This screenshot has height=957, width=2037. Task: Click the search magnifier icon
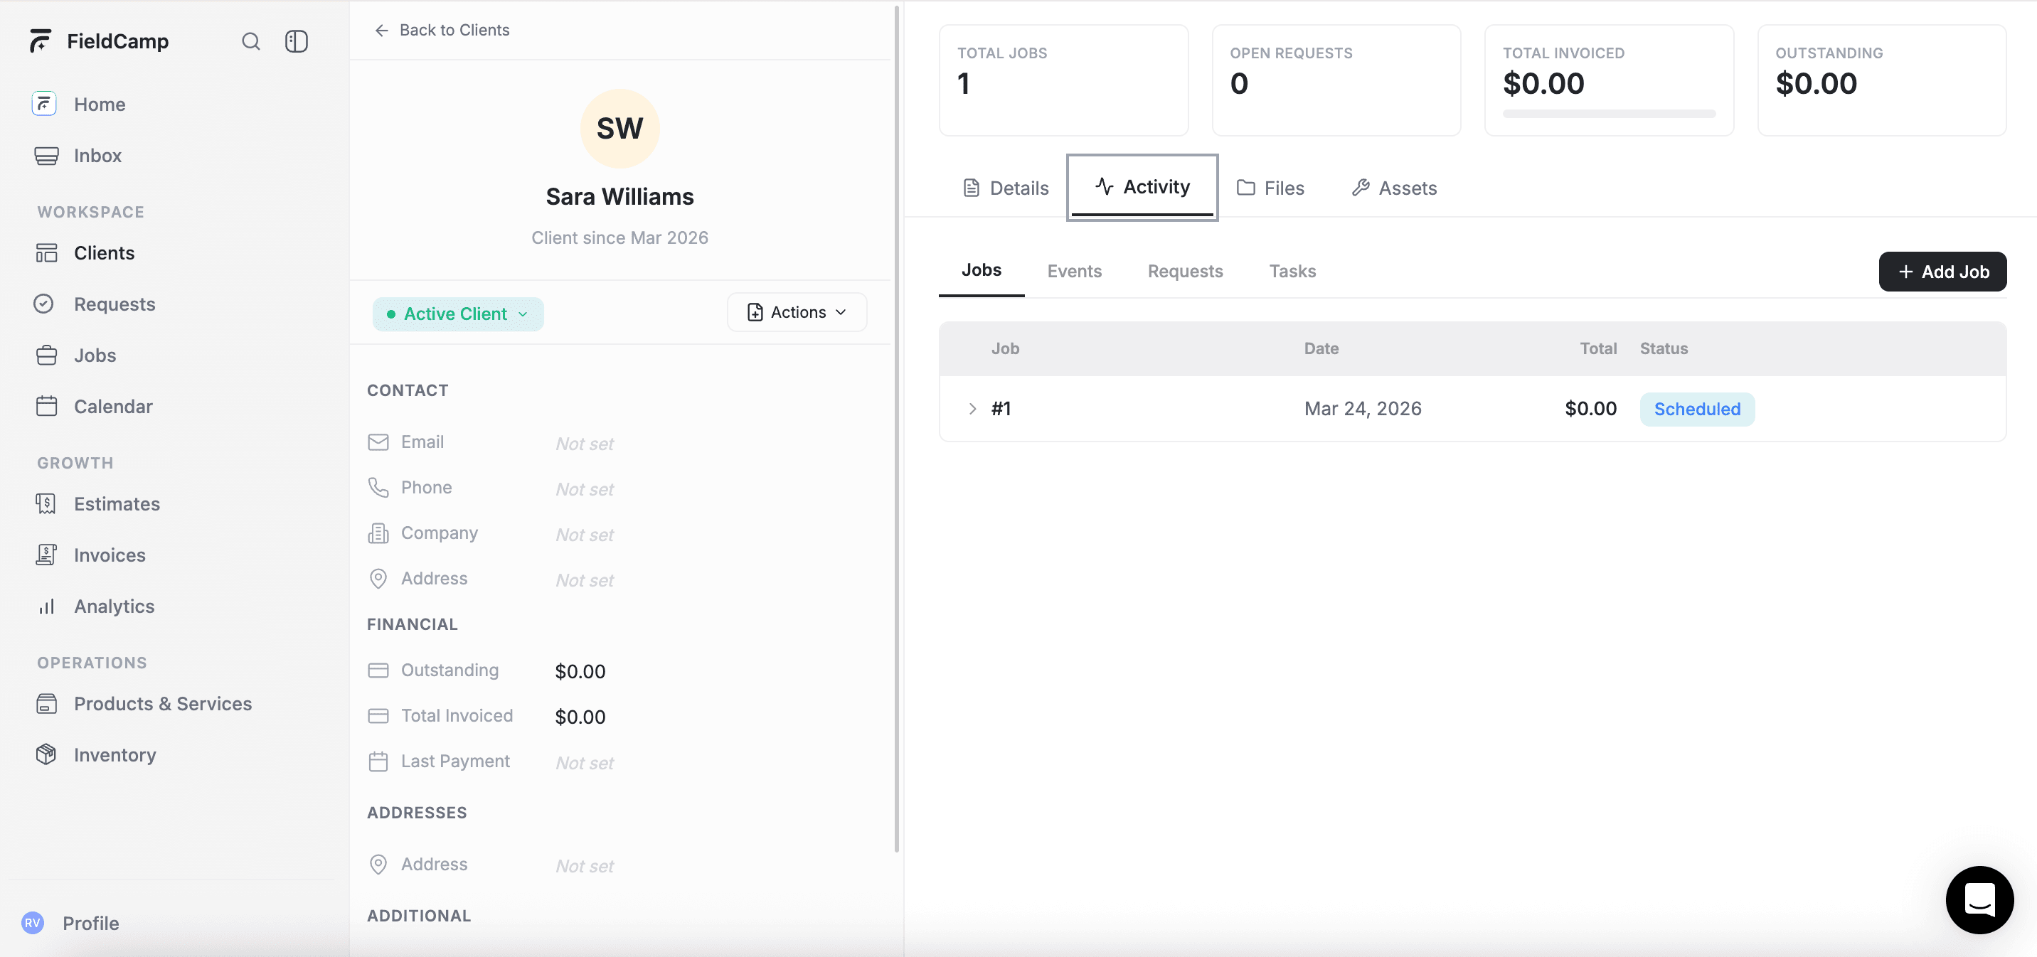tap(250, 41)
